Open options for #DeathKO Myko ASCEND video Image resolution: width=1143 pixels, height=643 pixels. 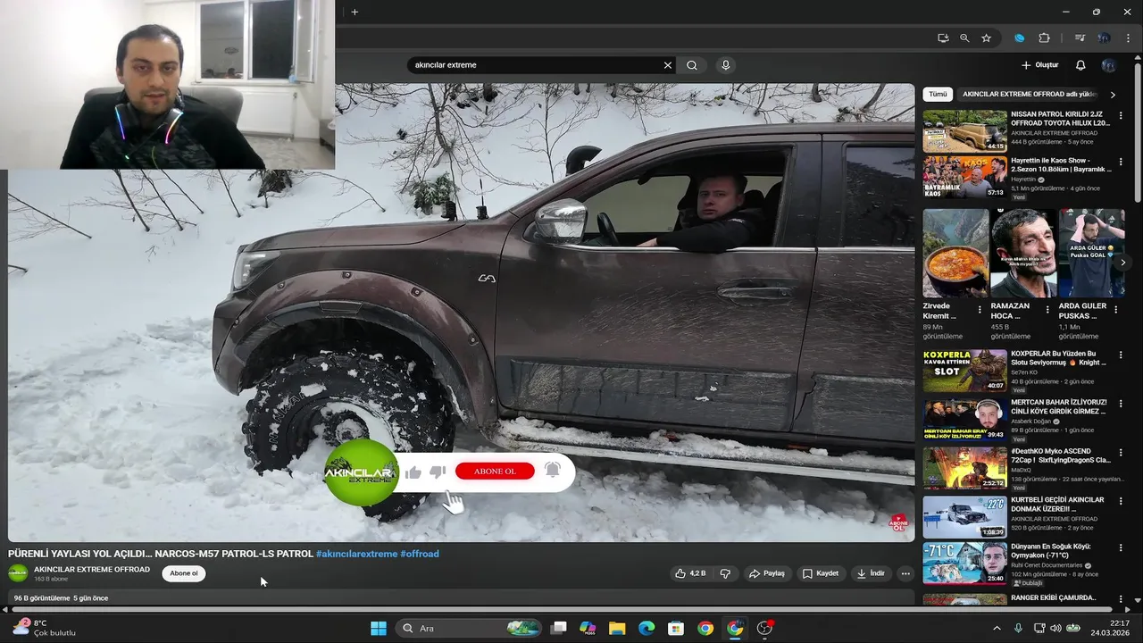click(x=1121, y=453)
